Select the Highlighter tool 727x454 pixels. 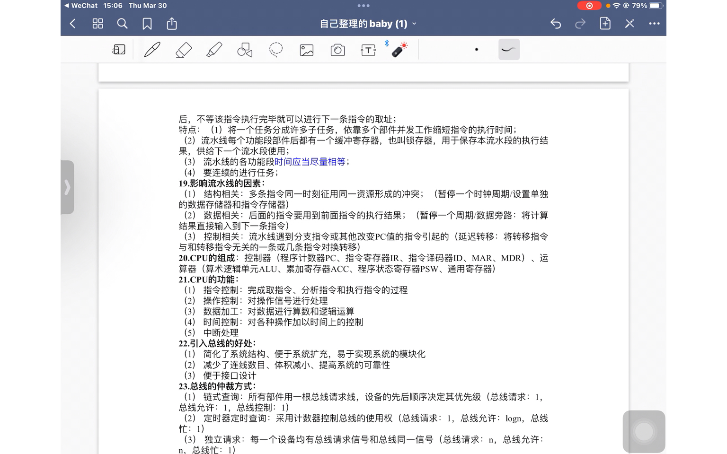(x=214, y=50)
